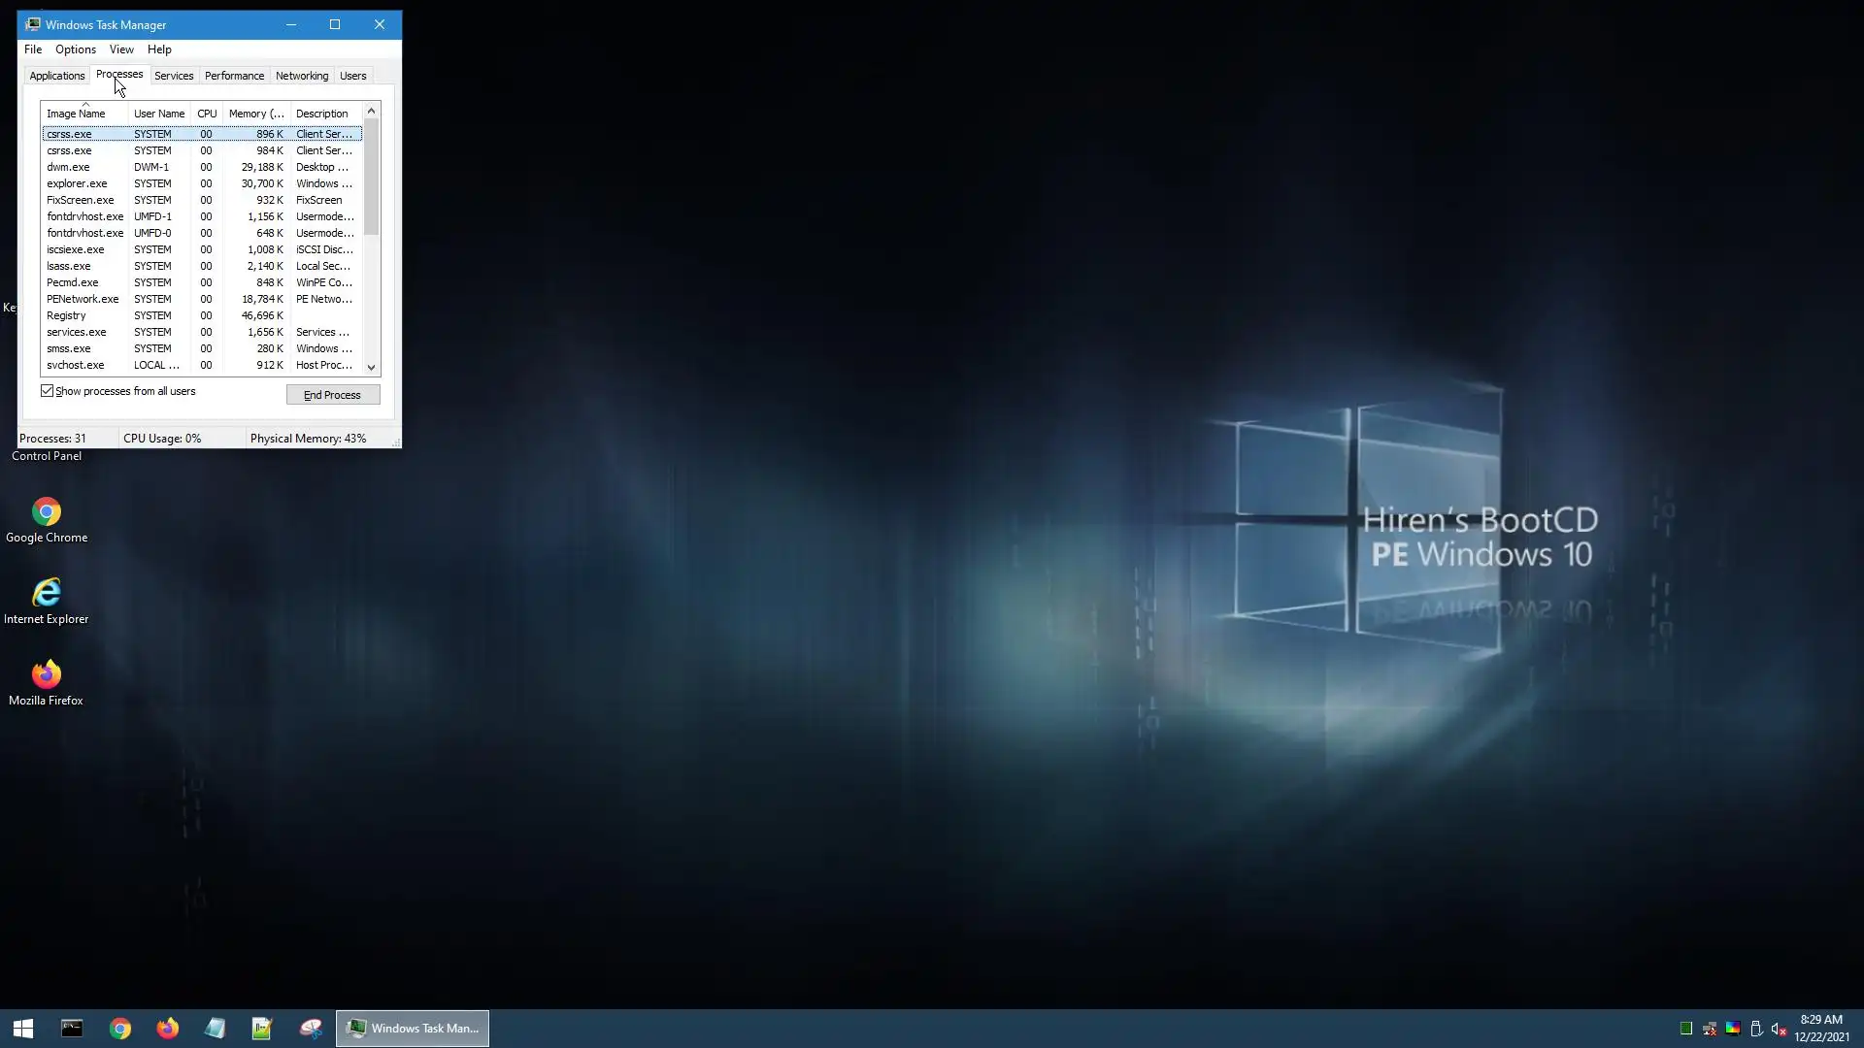Click the muted volume tray icon
Screen dimensions: 1864x1048
tap(1779, 1030)
